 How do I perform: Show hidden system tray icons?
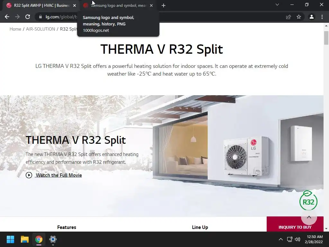[280, 239]
